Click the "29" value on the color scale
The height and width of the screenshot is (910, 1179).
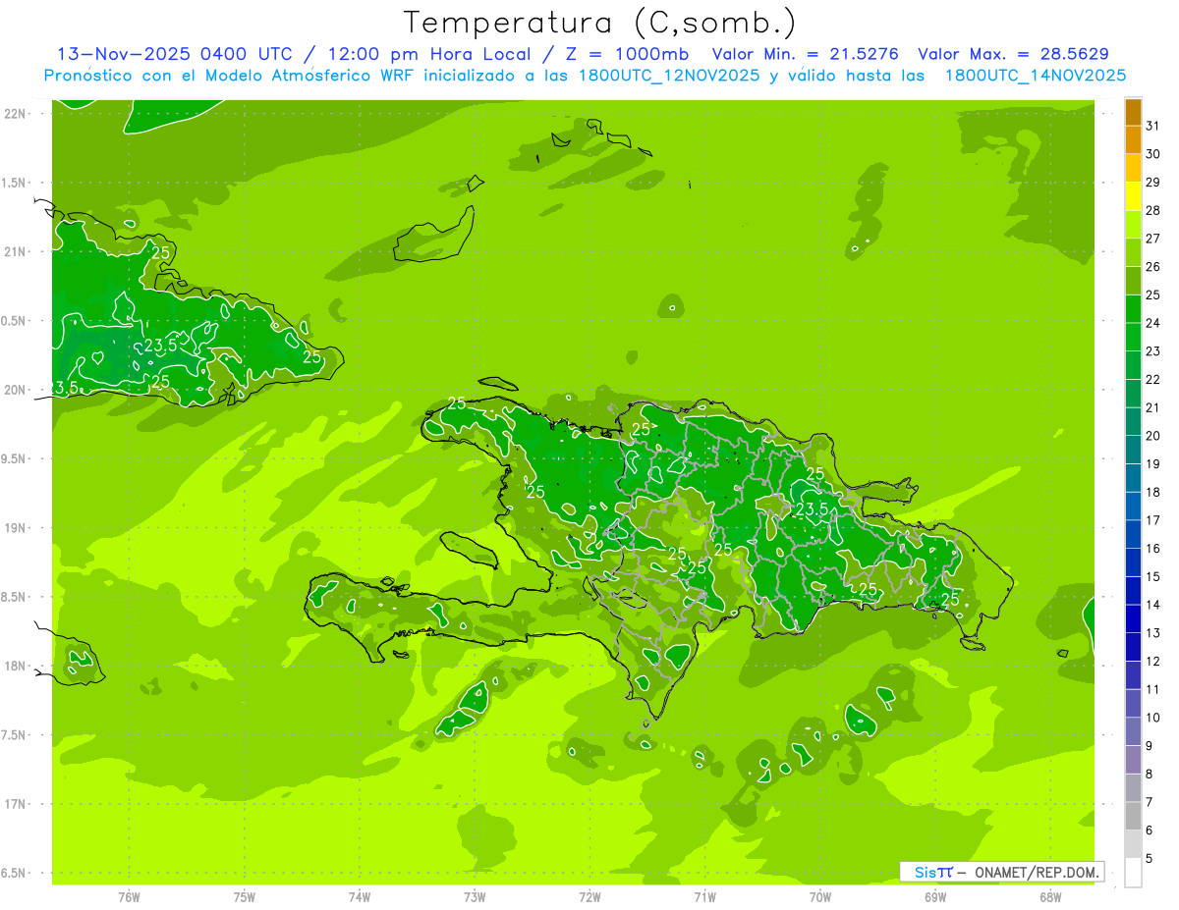[1153, 183]
